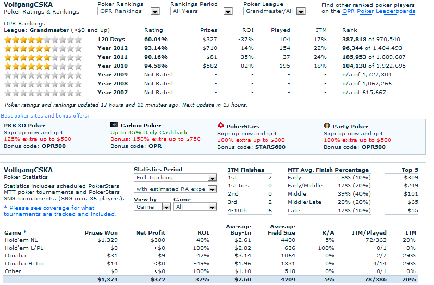Click the 120 Days rank '387,818 of 970,540'

(x=371, y=39)
